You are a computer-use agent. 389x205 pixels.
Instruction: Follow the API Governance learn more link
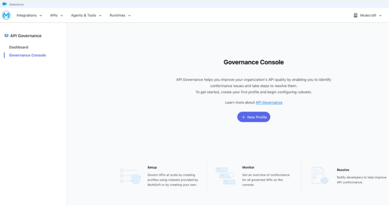[x=269, y=102]
